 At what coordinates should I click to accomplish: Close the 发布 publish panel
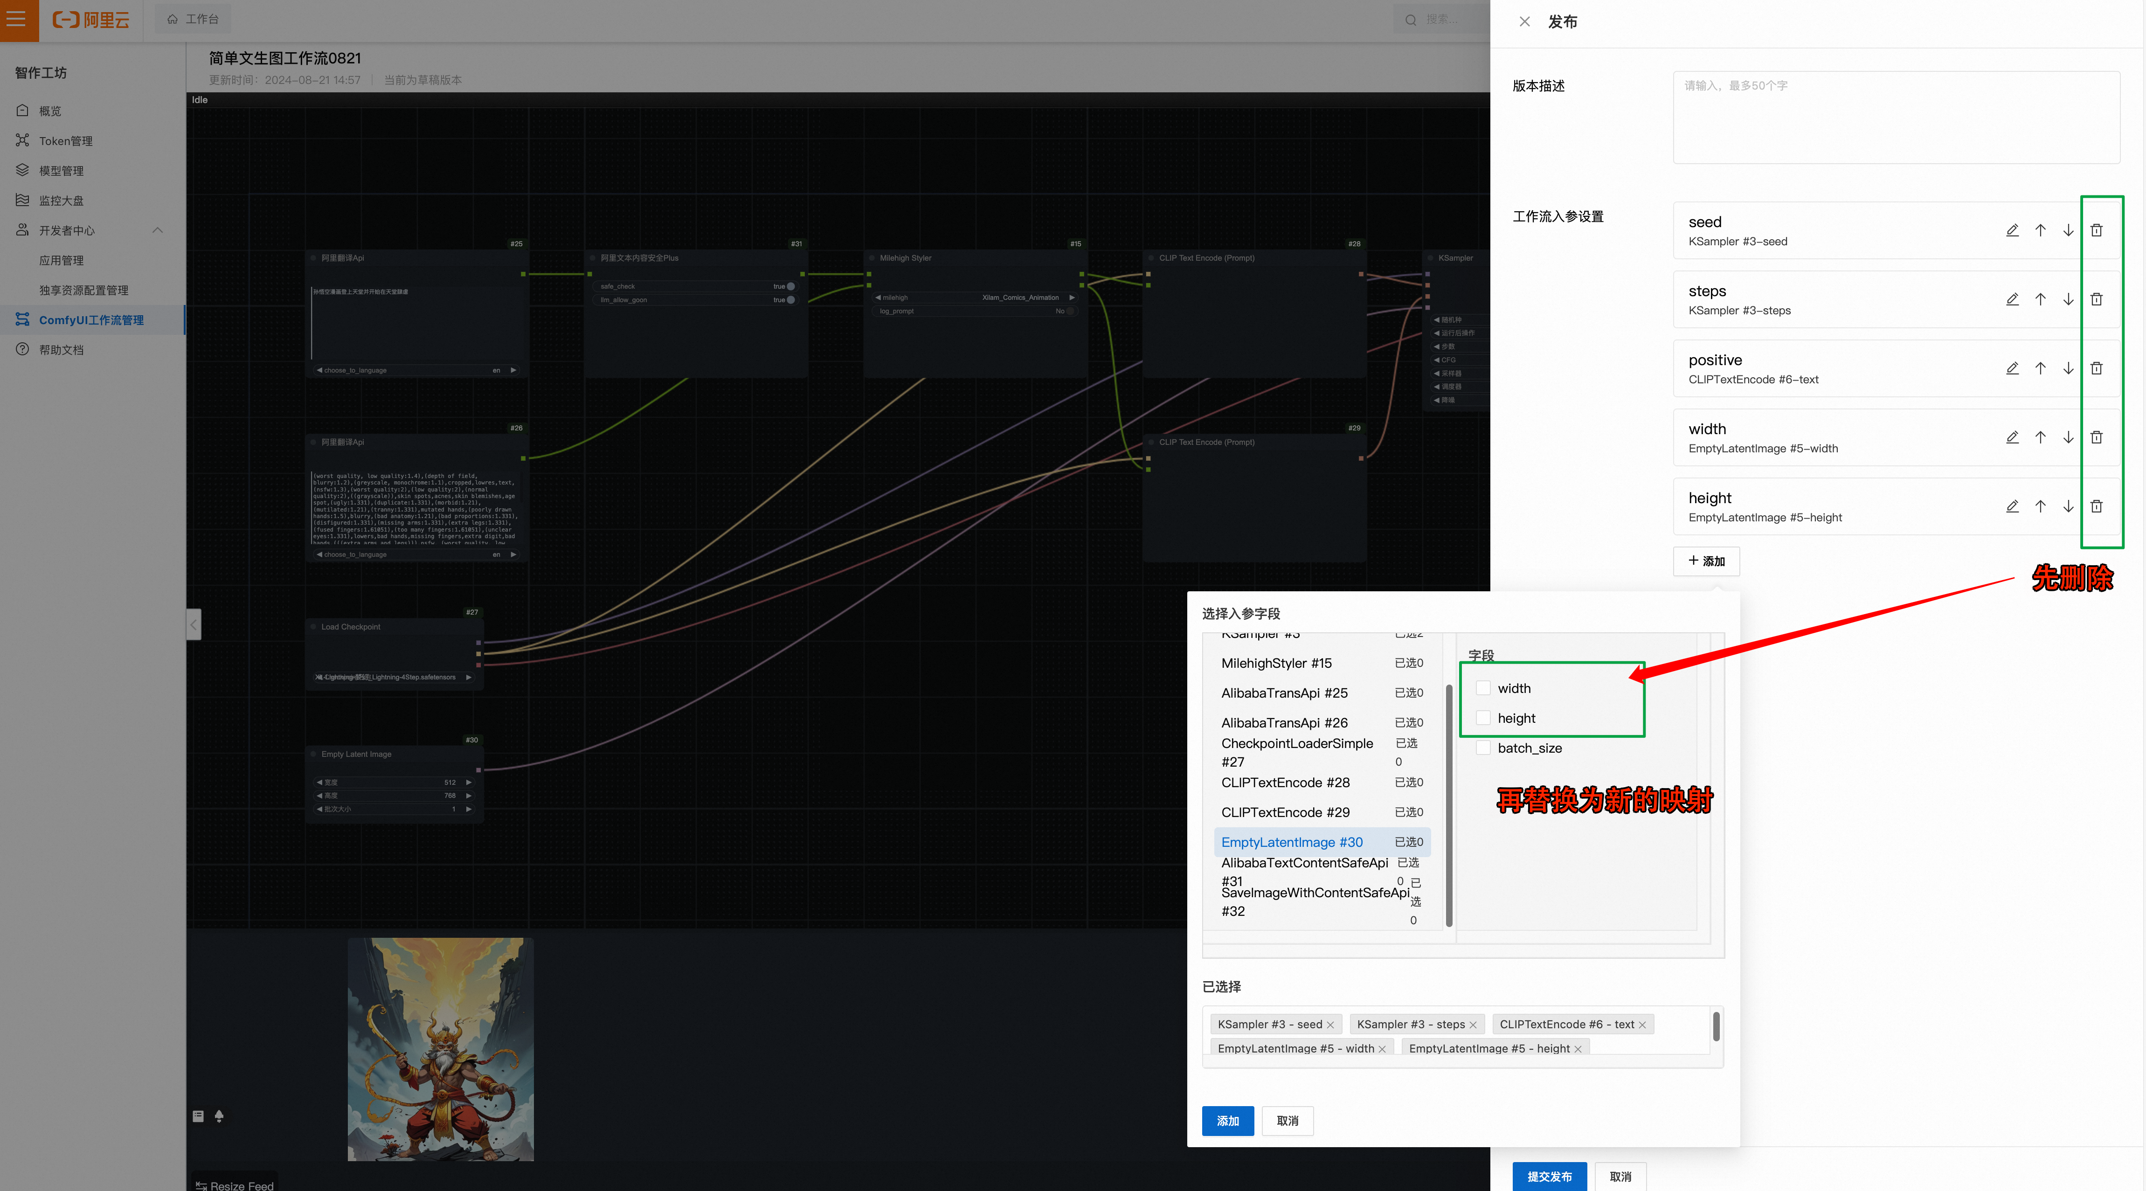coord(1524,21)
